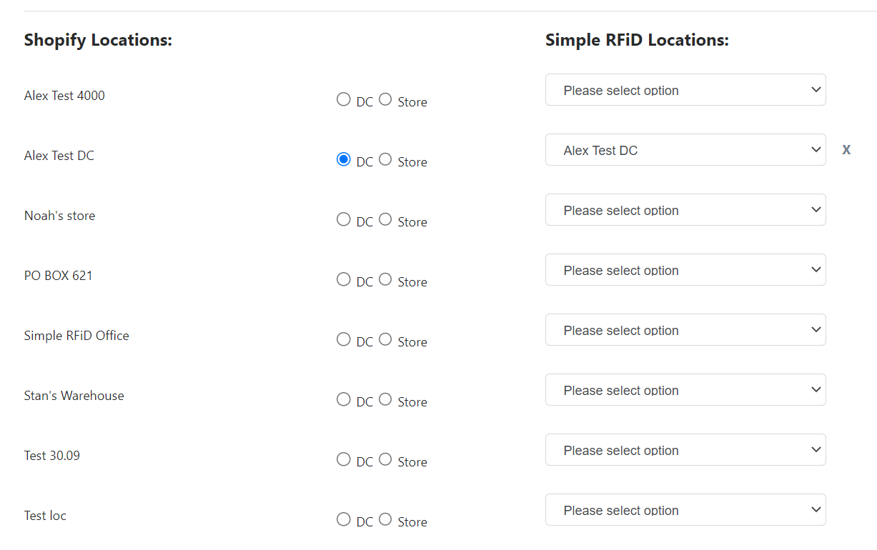This screenshot has width=877, height=550.
Task: Choose Store radio for Alex Test DC
Action: tap(385, 159)
